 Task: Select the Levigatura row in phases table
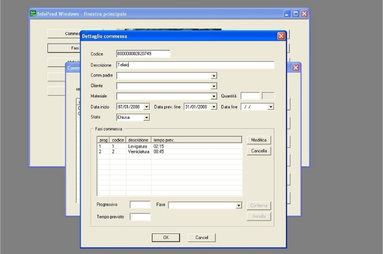(x=138, y=146)
